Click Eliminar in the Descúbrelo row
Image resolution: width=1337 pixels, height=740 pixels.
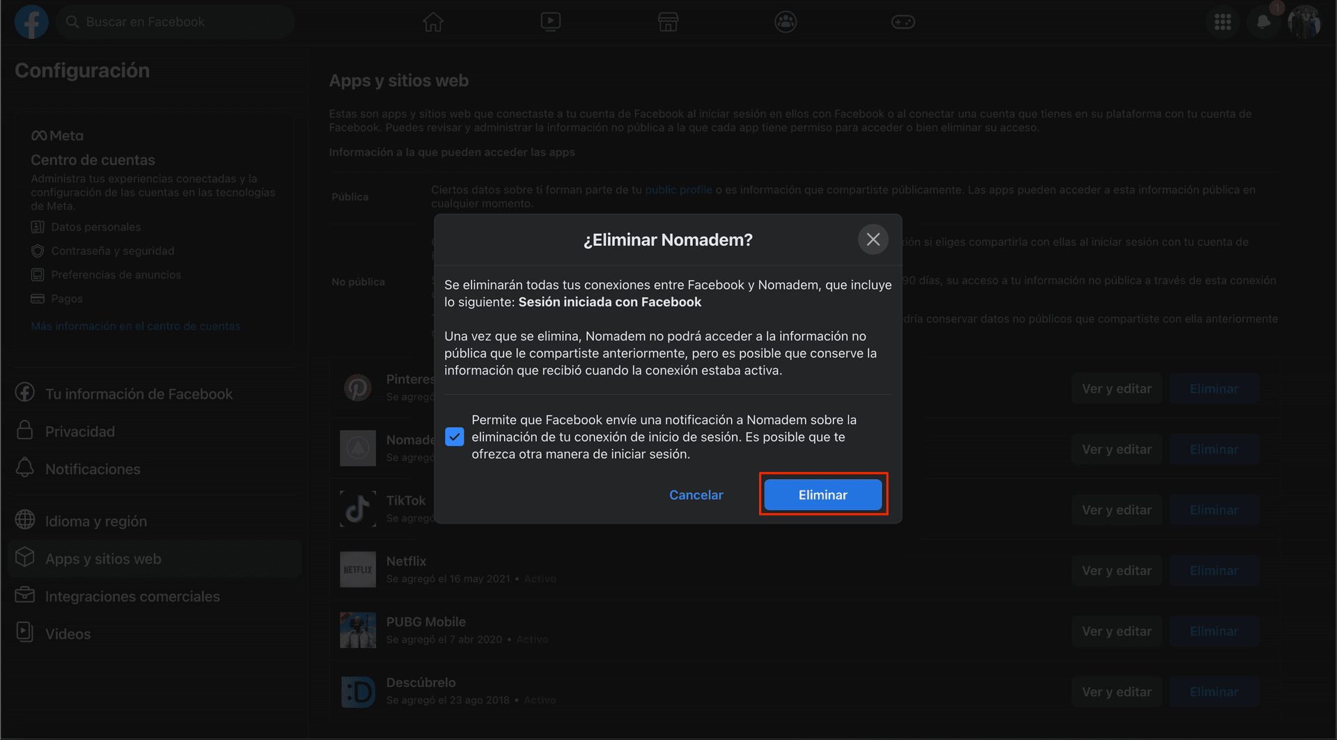tap(1214, 691)
